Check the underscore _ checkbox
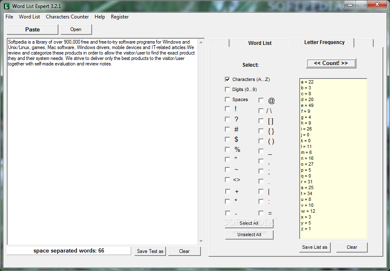This screenshot has height=271, width=390. point(261,151)
